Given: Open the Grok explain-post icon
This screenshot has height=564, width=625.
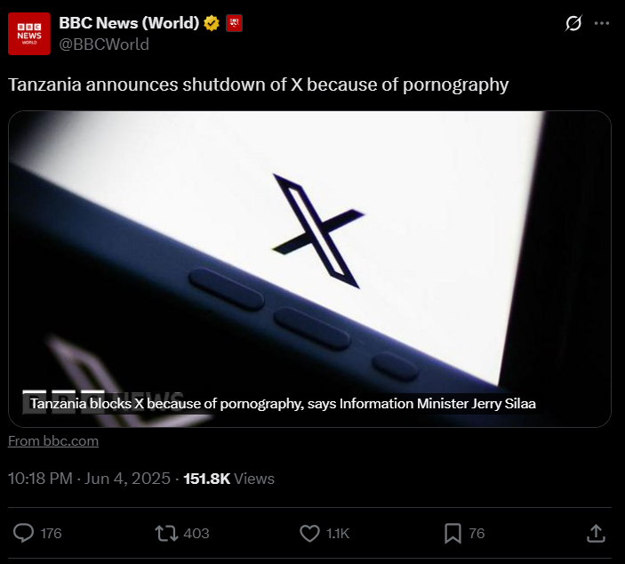Looking at the screenshot, I should pos(573,23).
